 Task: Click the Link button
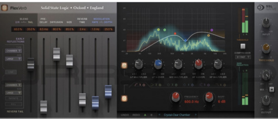(11, 72)
